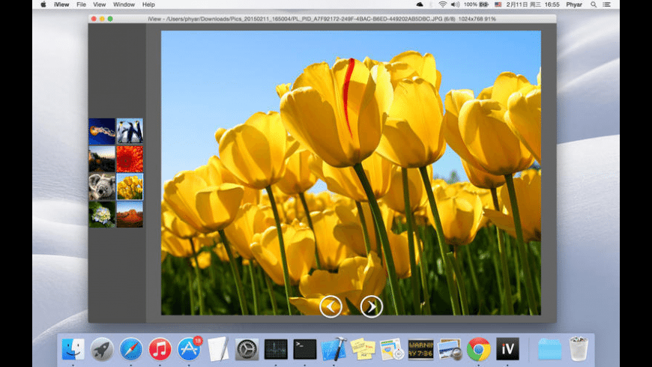Select the desert red rocks thumbnail

coord(130,214)
